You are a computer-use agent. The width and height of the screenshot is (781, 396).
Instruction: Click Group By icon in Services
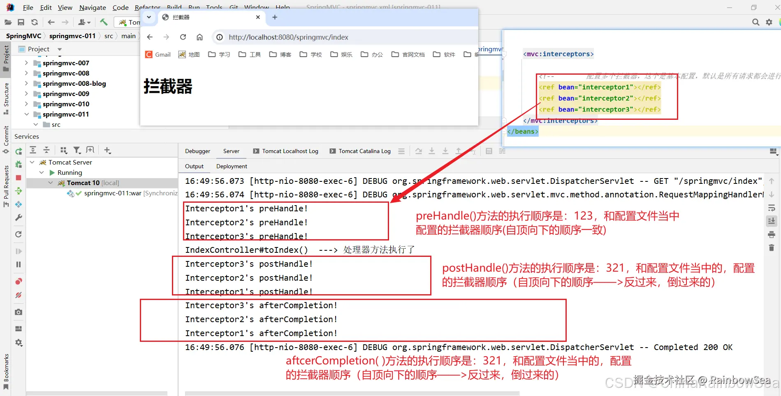coord(63,150)
